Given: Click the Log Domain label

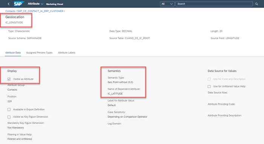Looking at the screenshot, I should [115, 124].
